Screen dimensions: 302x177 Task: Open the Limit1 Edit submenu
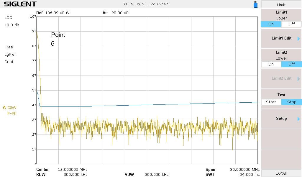(x=281, y=38)
